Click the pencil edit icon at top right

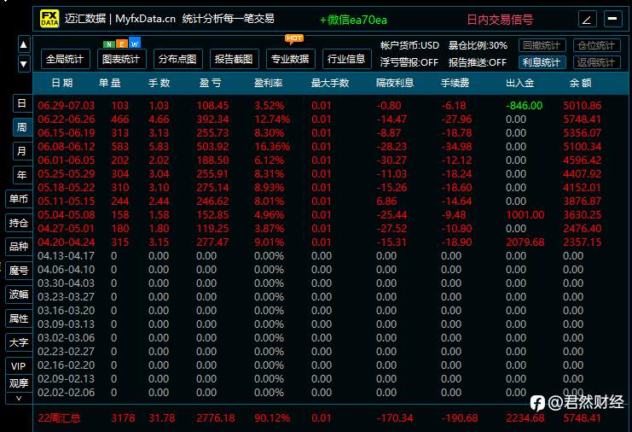[x=588, y=19]
